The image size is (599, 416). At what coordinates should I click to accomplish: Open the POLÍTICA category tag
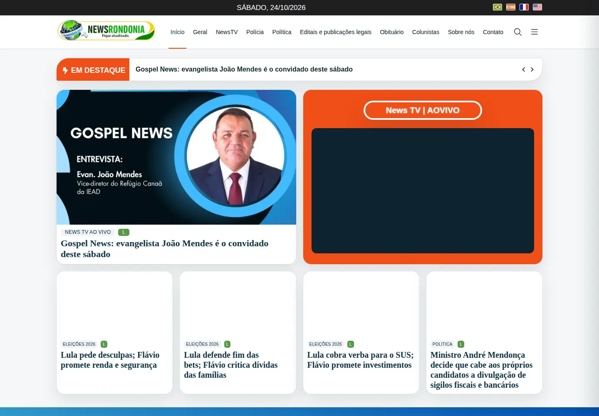[442, 344]
